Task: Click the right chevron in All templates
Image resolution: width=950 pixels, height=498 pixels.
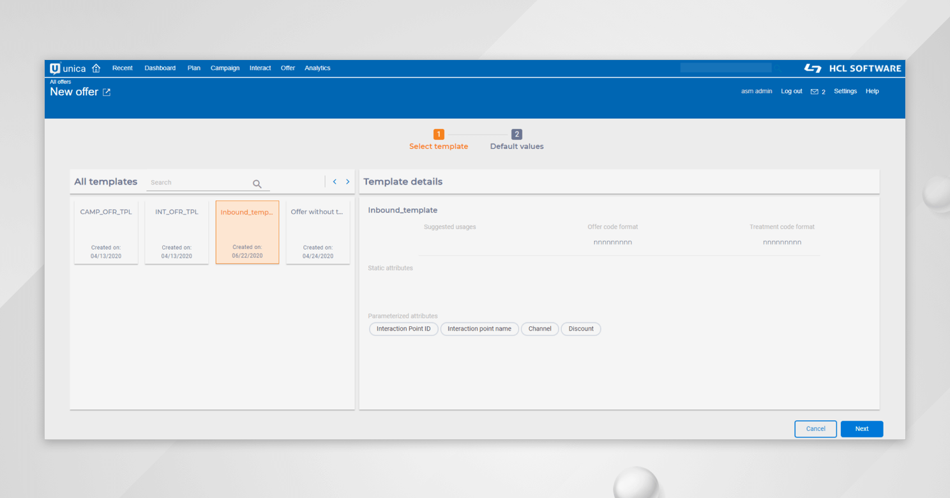Action: click(x=348, y=181)
